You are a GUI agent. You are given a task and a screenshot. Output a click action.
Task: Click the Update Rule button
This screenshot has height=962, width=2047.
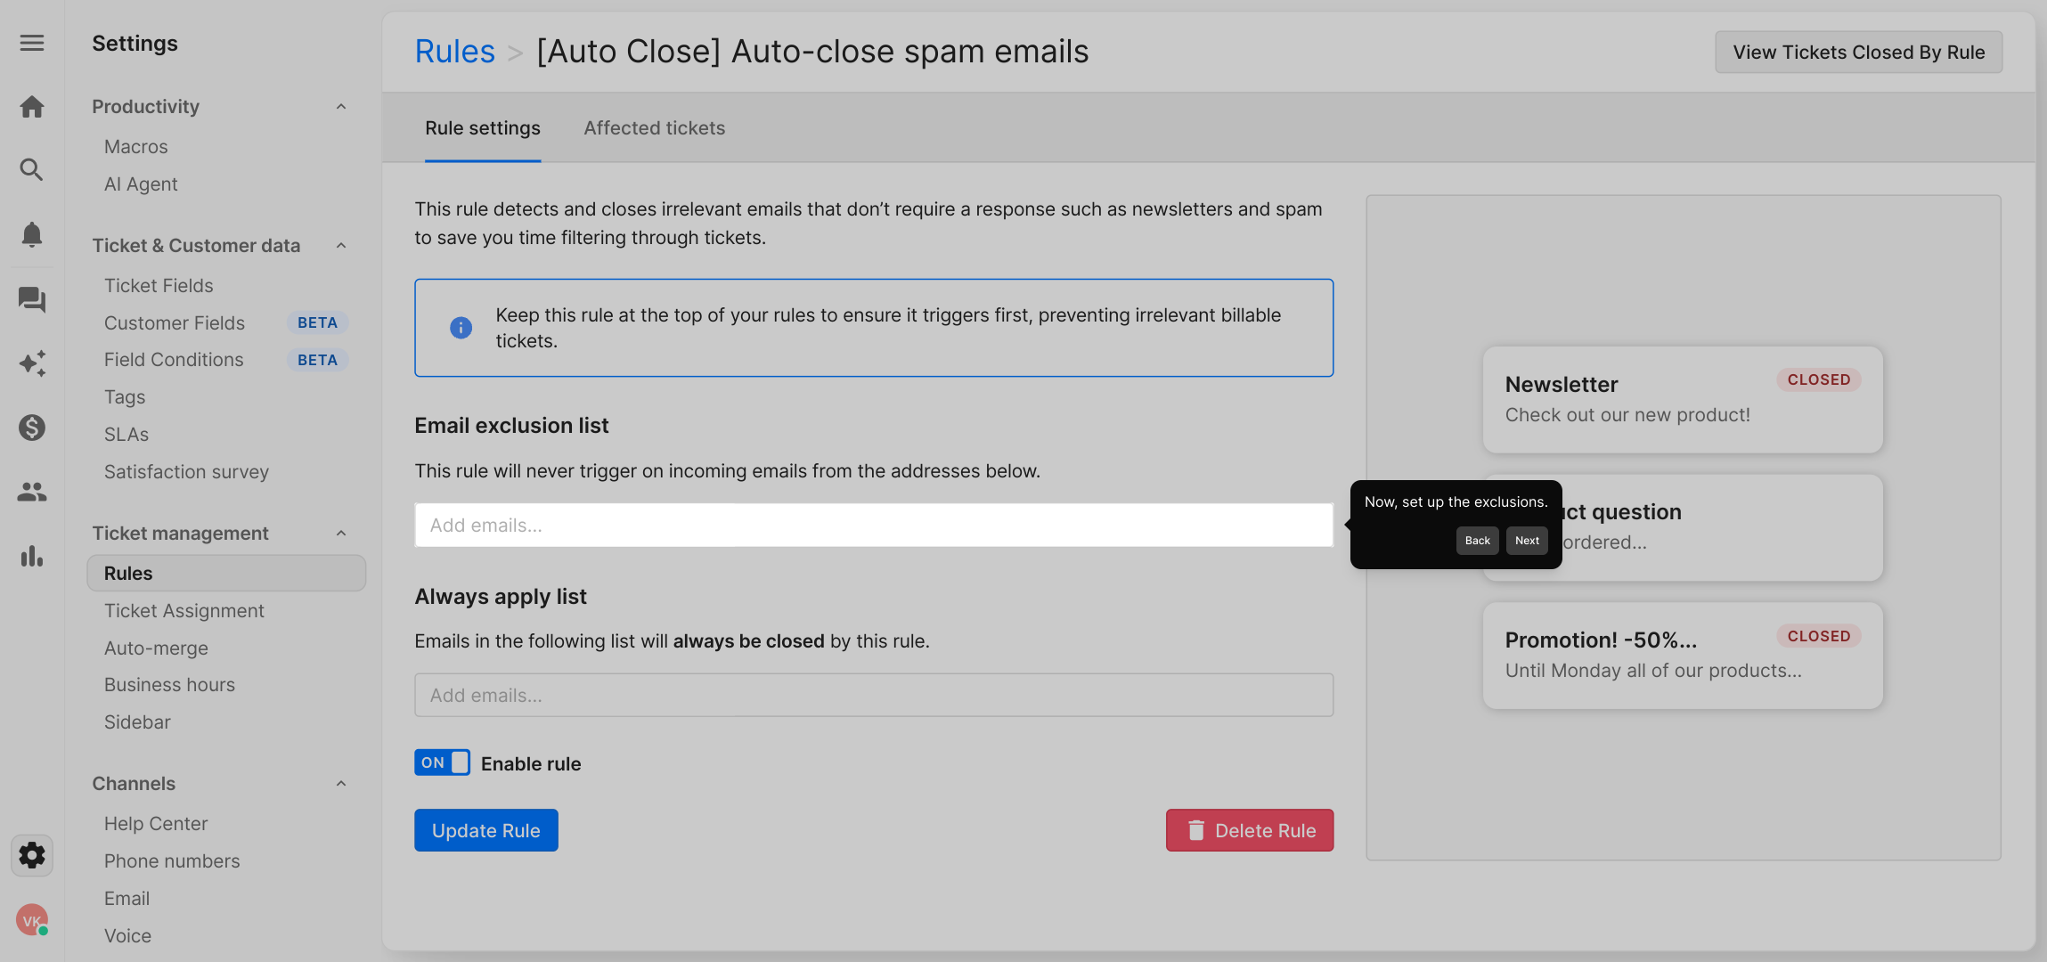486,830
